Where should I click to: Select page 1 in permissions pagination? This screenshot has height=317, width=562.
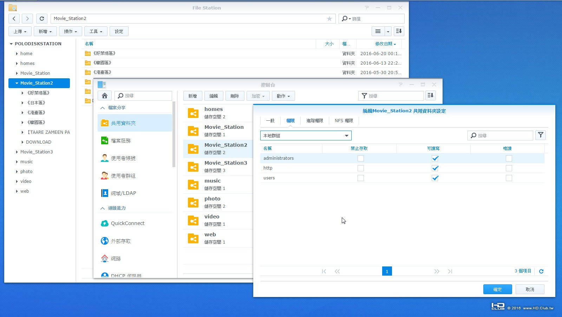pyautogui.click(x=387, y=271)
